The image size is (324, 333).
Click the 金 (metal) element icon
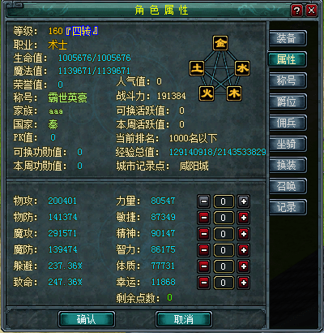(220, 43)
